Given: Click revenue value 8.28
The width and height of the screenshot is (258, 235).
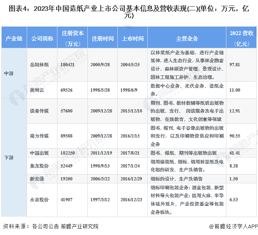Looking at the screenshot, I should 233,166.
